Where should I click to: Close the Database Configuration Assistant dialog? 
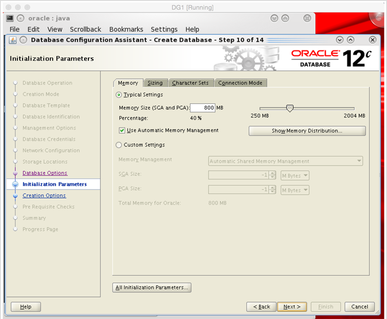tap(372, 40)
